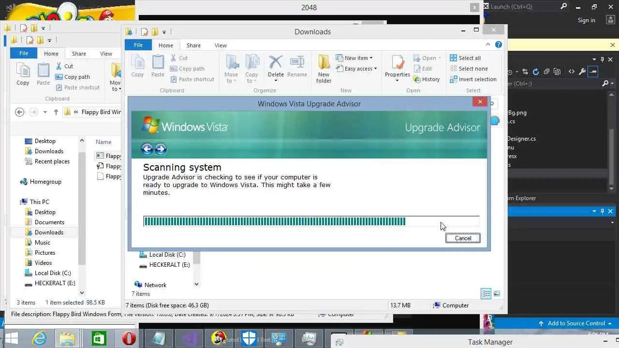Click the Quick Launch search magnifier icon
The image size is (619, 348).
[x=564, y=6]
